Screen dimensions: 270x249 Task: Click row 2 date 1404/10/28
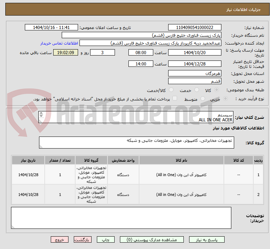coord(28,195)
